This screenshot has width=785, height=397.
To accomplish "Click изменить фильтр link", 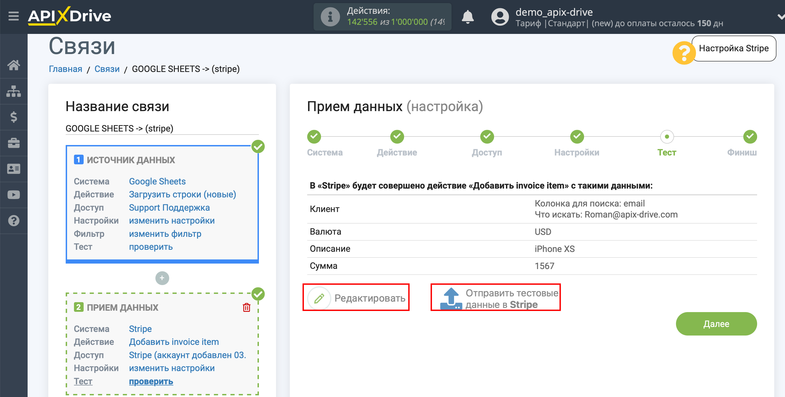I will pyautogui.click(x=165, y=234).
